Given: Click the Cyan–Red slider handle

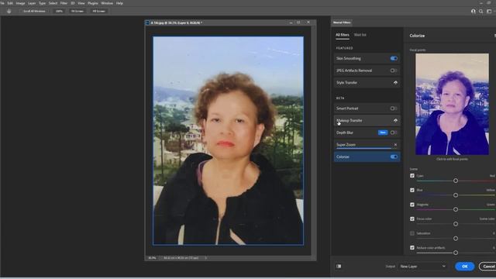Looking at the screenshot, I should click(456, 181).
